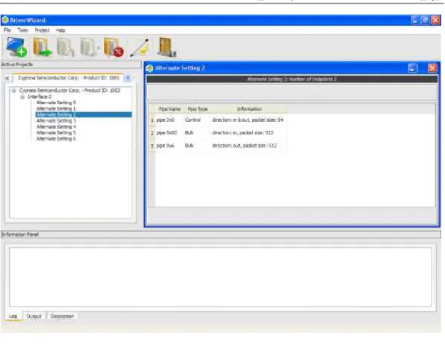This screenshot has width=445, height=344.
Task: Select Alternate Setting 6 in tree
Action: [x=56, y=139]
